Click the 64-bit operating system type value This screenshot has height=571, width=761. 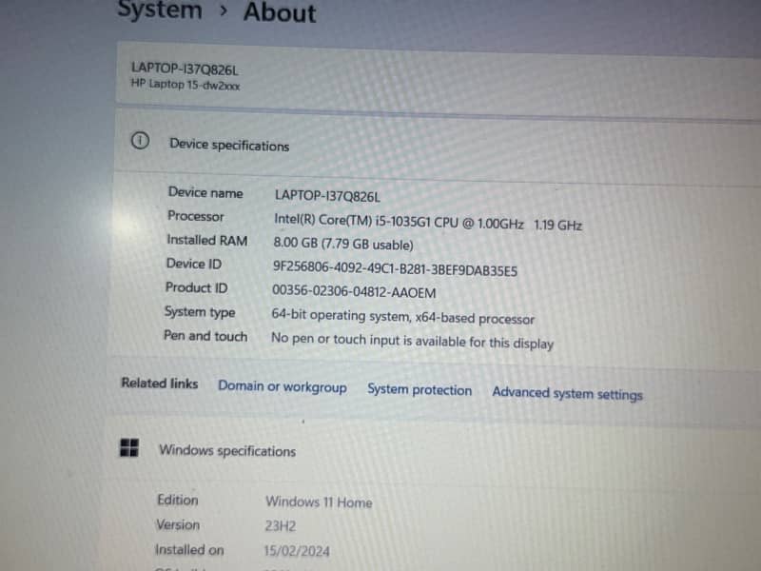[x=402, y=317]
